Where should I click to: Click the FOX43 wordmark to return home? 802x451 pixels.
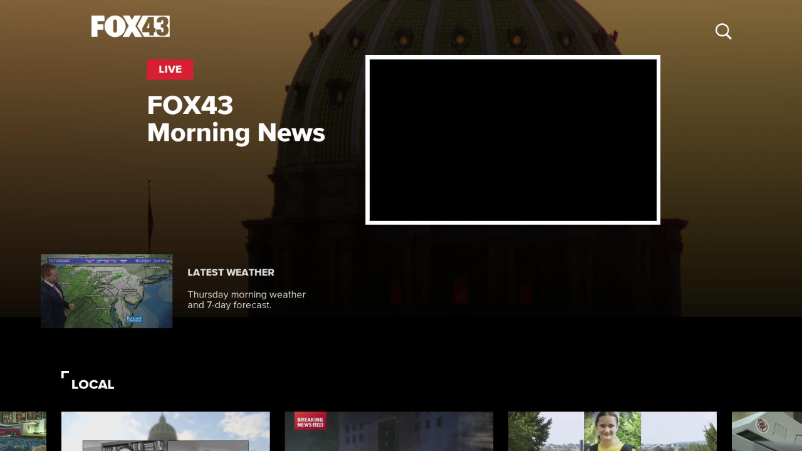130,26
